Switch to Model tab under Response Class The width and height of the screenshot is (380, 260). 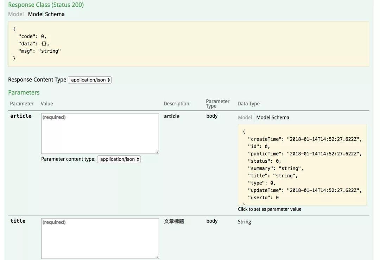click(x=16, y=14)
